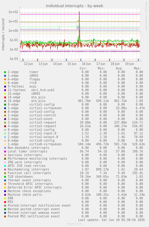Click the dark red 4-edge virtio3-request swatch
149x227 pixels.
tap(5, 126)
